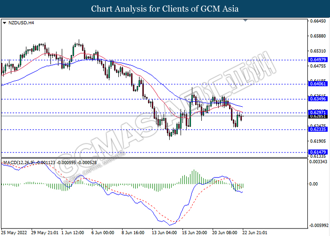Select the 0.62335 price level label
This screenshot has height=236, width=330.
coord(318,129)
